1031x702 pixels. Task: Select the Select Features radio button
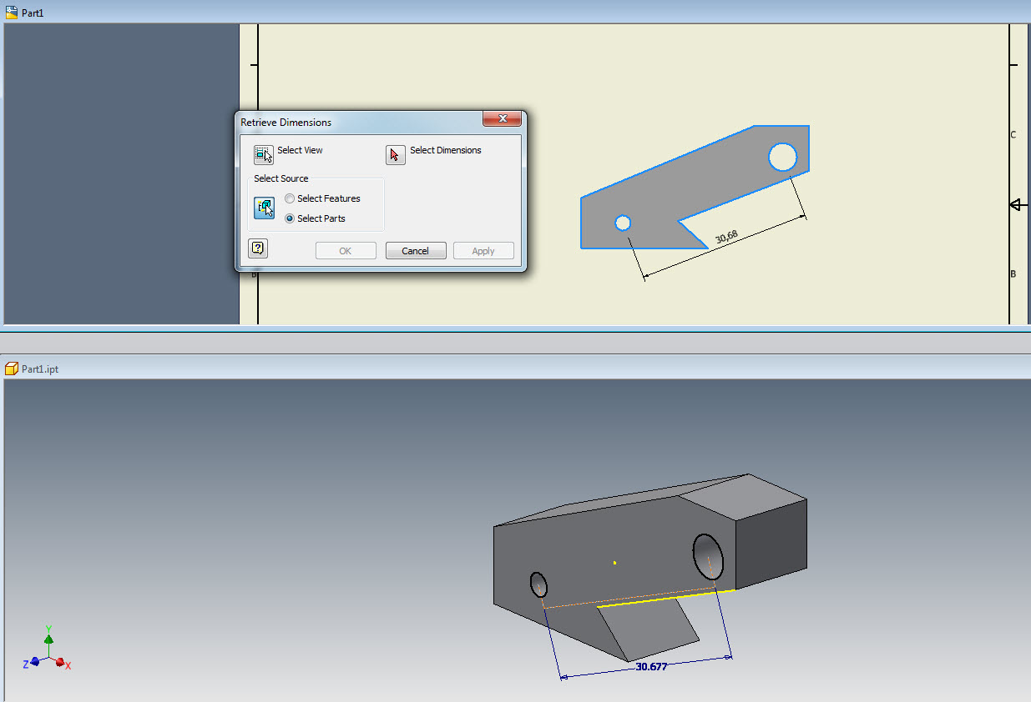pos(289,198)
